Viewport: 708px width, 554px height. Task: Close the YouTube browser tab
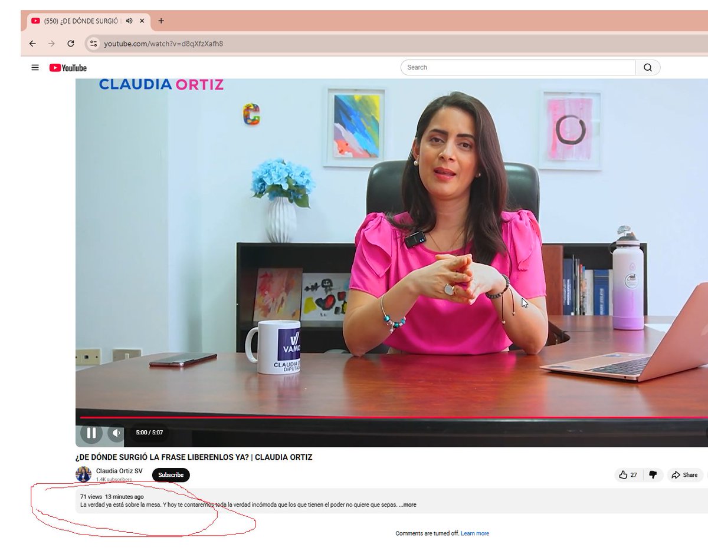coord(142,21)
